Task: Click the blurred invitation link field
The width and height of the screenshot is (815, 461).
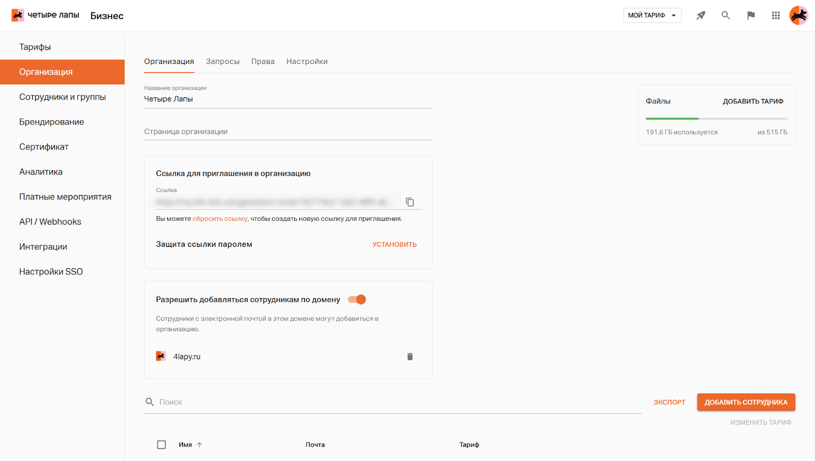Action: pyautogui.click(x=278, y=202)
